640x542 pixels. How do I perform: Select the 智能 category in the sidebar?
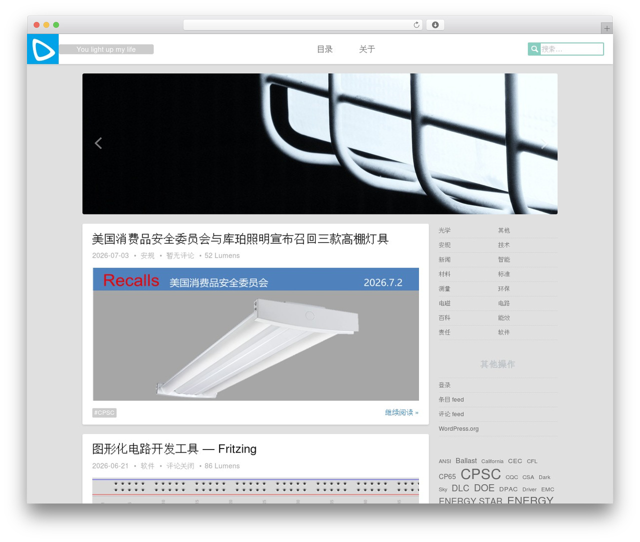click(x=504, y=259)
